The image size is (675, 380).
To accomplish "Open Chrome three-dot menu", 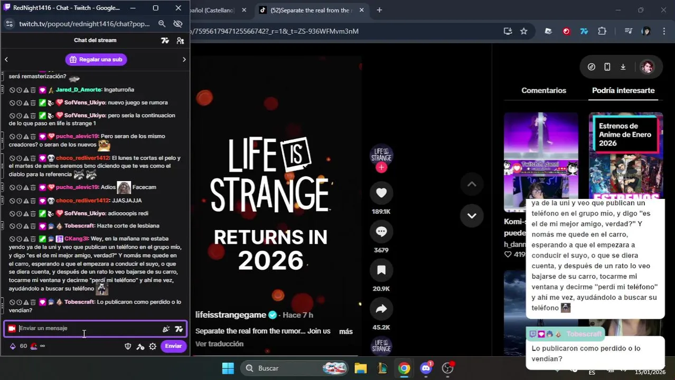I will pyautogui.click(x=663, y=31).
